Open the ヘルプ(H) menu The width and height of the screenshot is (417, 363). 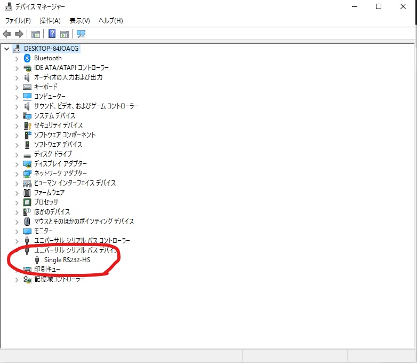tap(110, 20)
